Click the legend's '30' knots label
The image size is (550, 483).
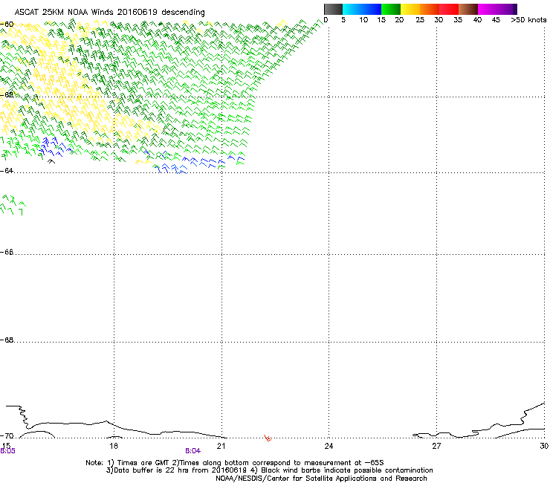(x=439, y=20)
